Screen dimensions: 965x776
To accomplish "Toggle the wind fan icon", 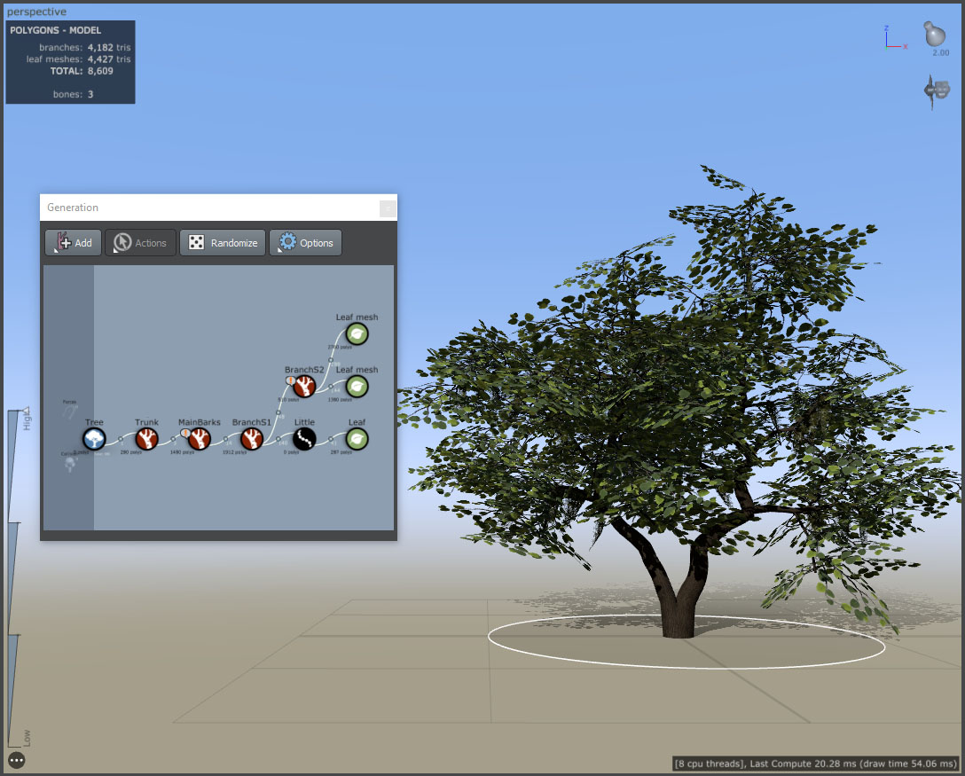I will pyautogui.click(x=937, y=90).
